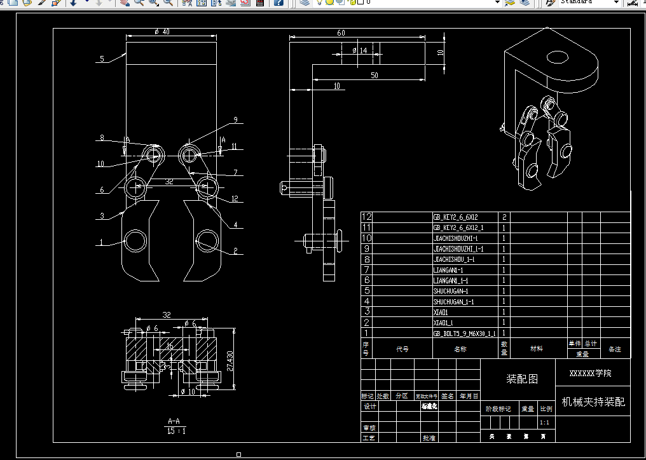Open the Properties palette icon
The image size is (646, 460).
[187, 3]
